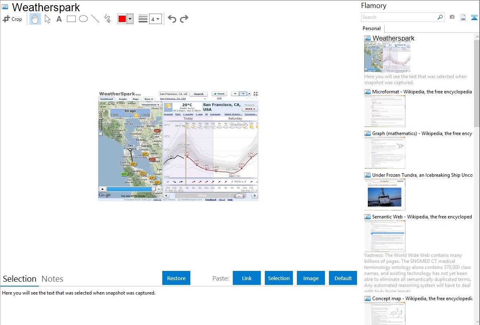Click the Paste Image button
Image resolution: width=480 pixels, height=325 pixels.
tap(311, 278)
